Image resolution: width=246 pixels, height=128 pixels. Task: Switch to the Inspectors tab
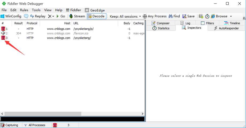pyautogui.click(x=192, y=28)
